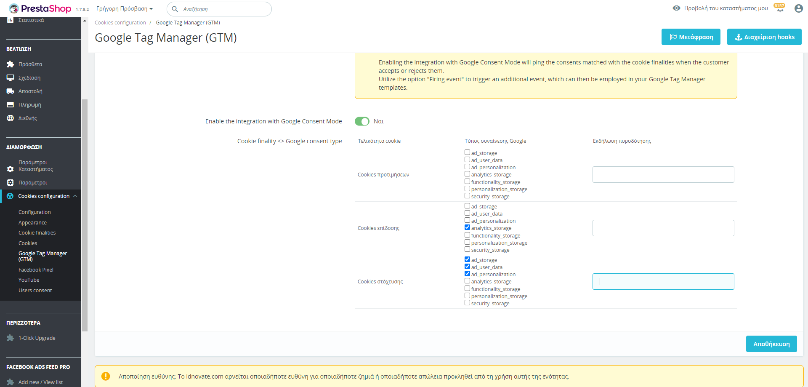The width and height of the screenshot is (808, 387).
Task: Click the Στατιστικά chart icon
Action: click(x=11, y=20)
